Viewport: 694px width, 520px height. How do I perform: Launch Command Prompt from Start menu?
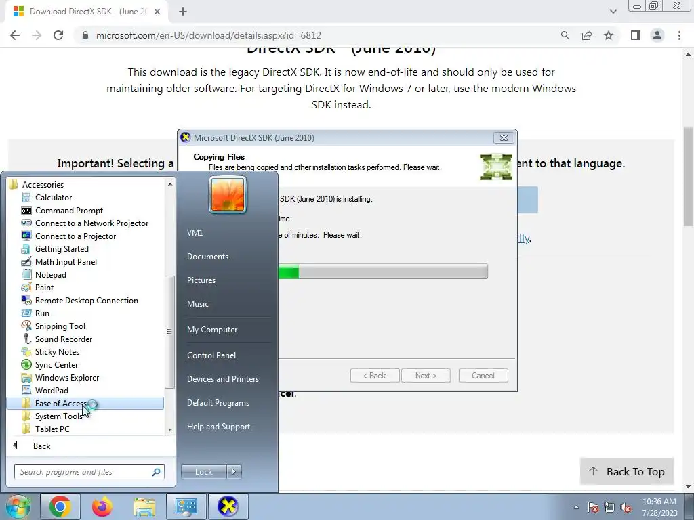click(x=68, y=211)
